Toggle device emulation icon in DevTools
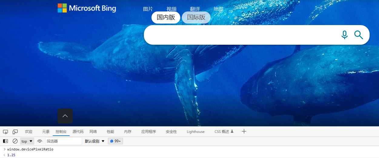Viewport: 379px width, 158px height. pos(15,132)
